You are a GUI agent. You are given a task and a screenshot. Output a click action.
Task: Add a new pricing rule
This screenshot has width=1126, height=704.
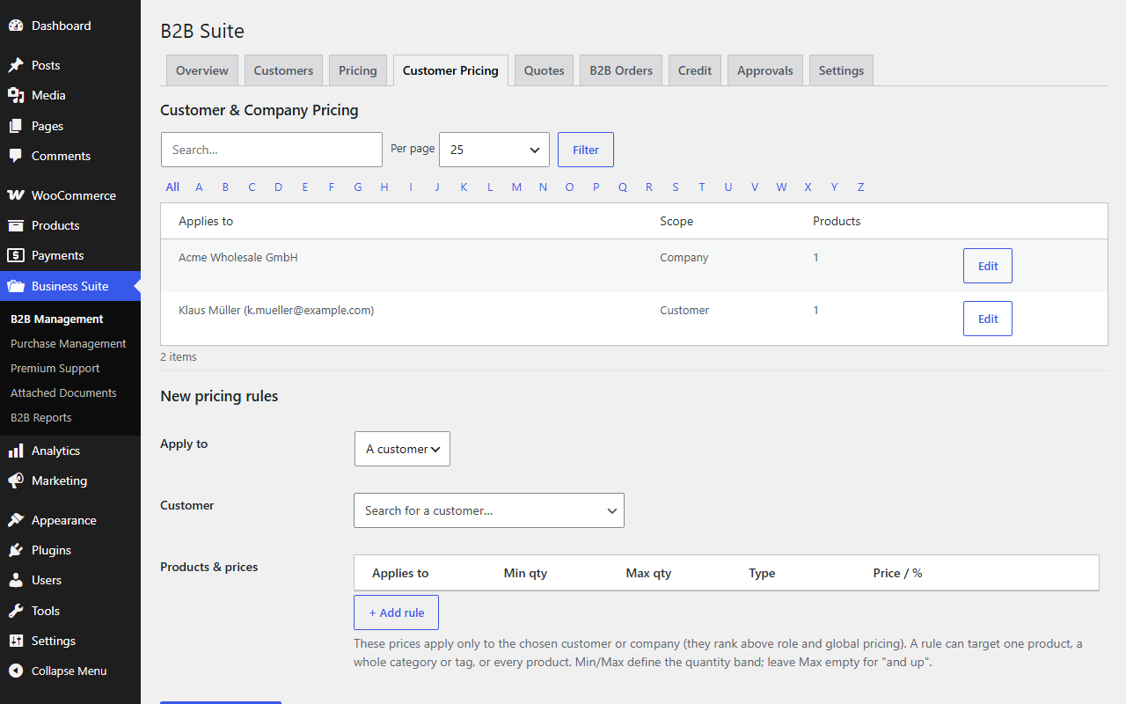coord(396,612)
